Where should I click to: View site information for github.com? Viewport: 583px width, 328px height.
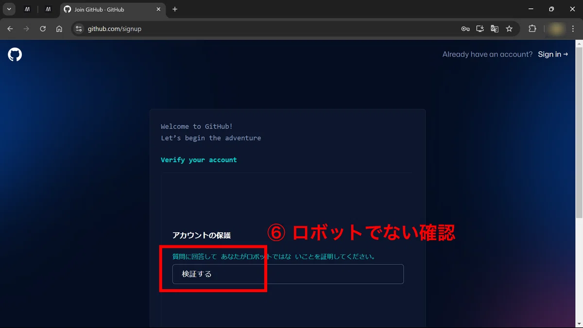[x=79, y=29]
